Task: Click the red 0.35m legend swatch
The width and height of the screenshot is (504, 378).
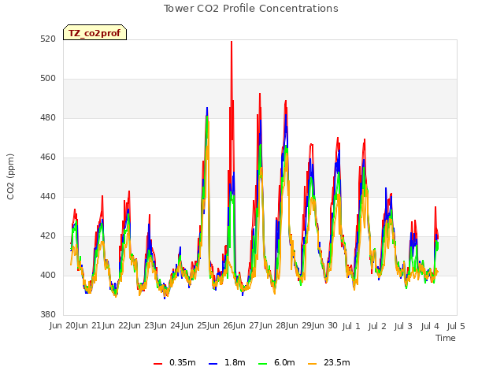Action: [x=157, y=364]
